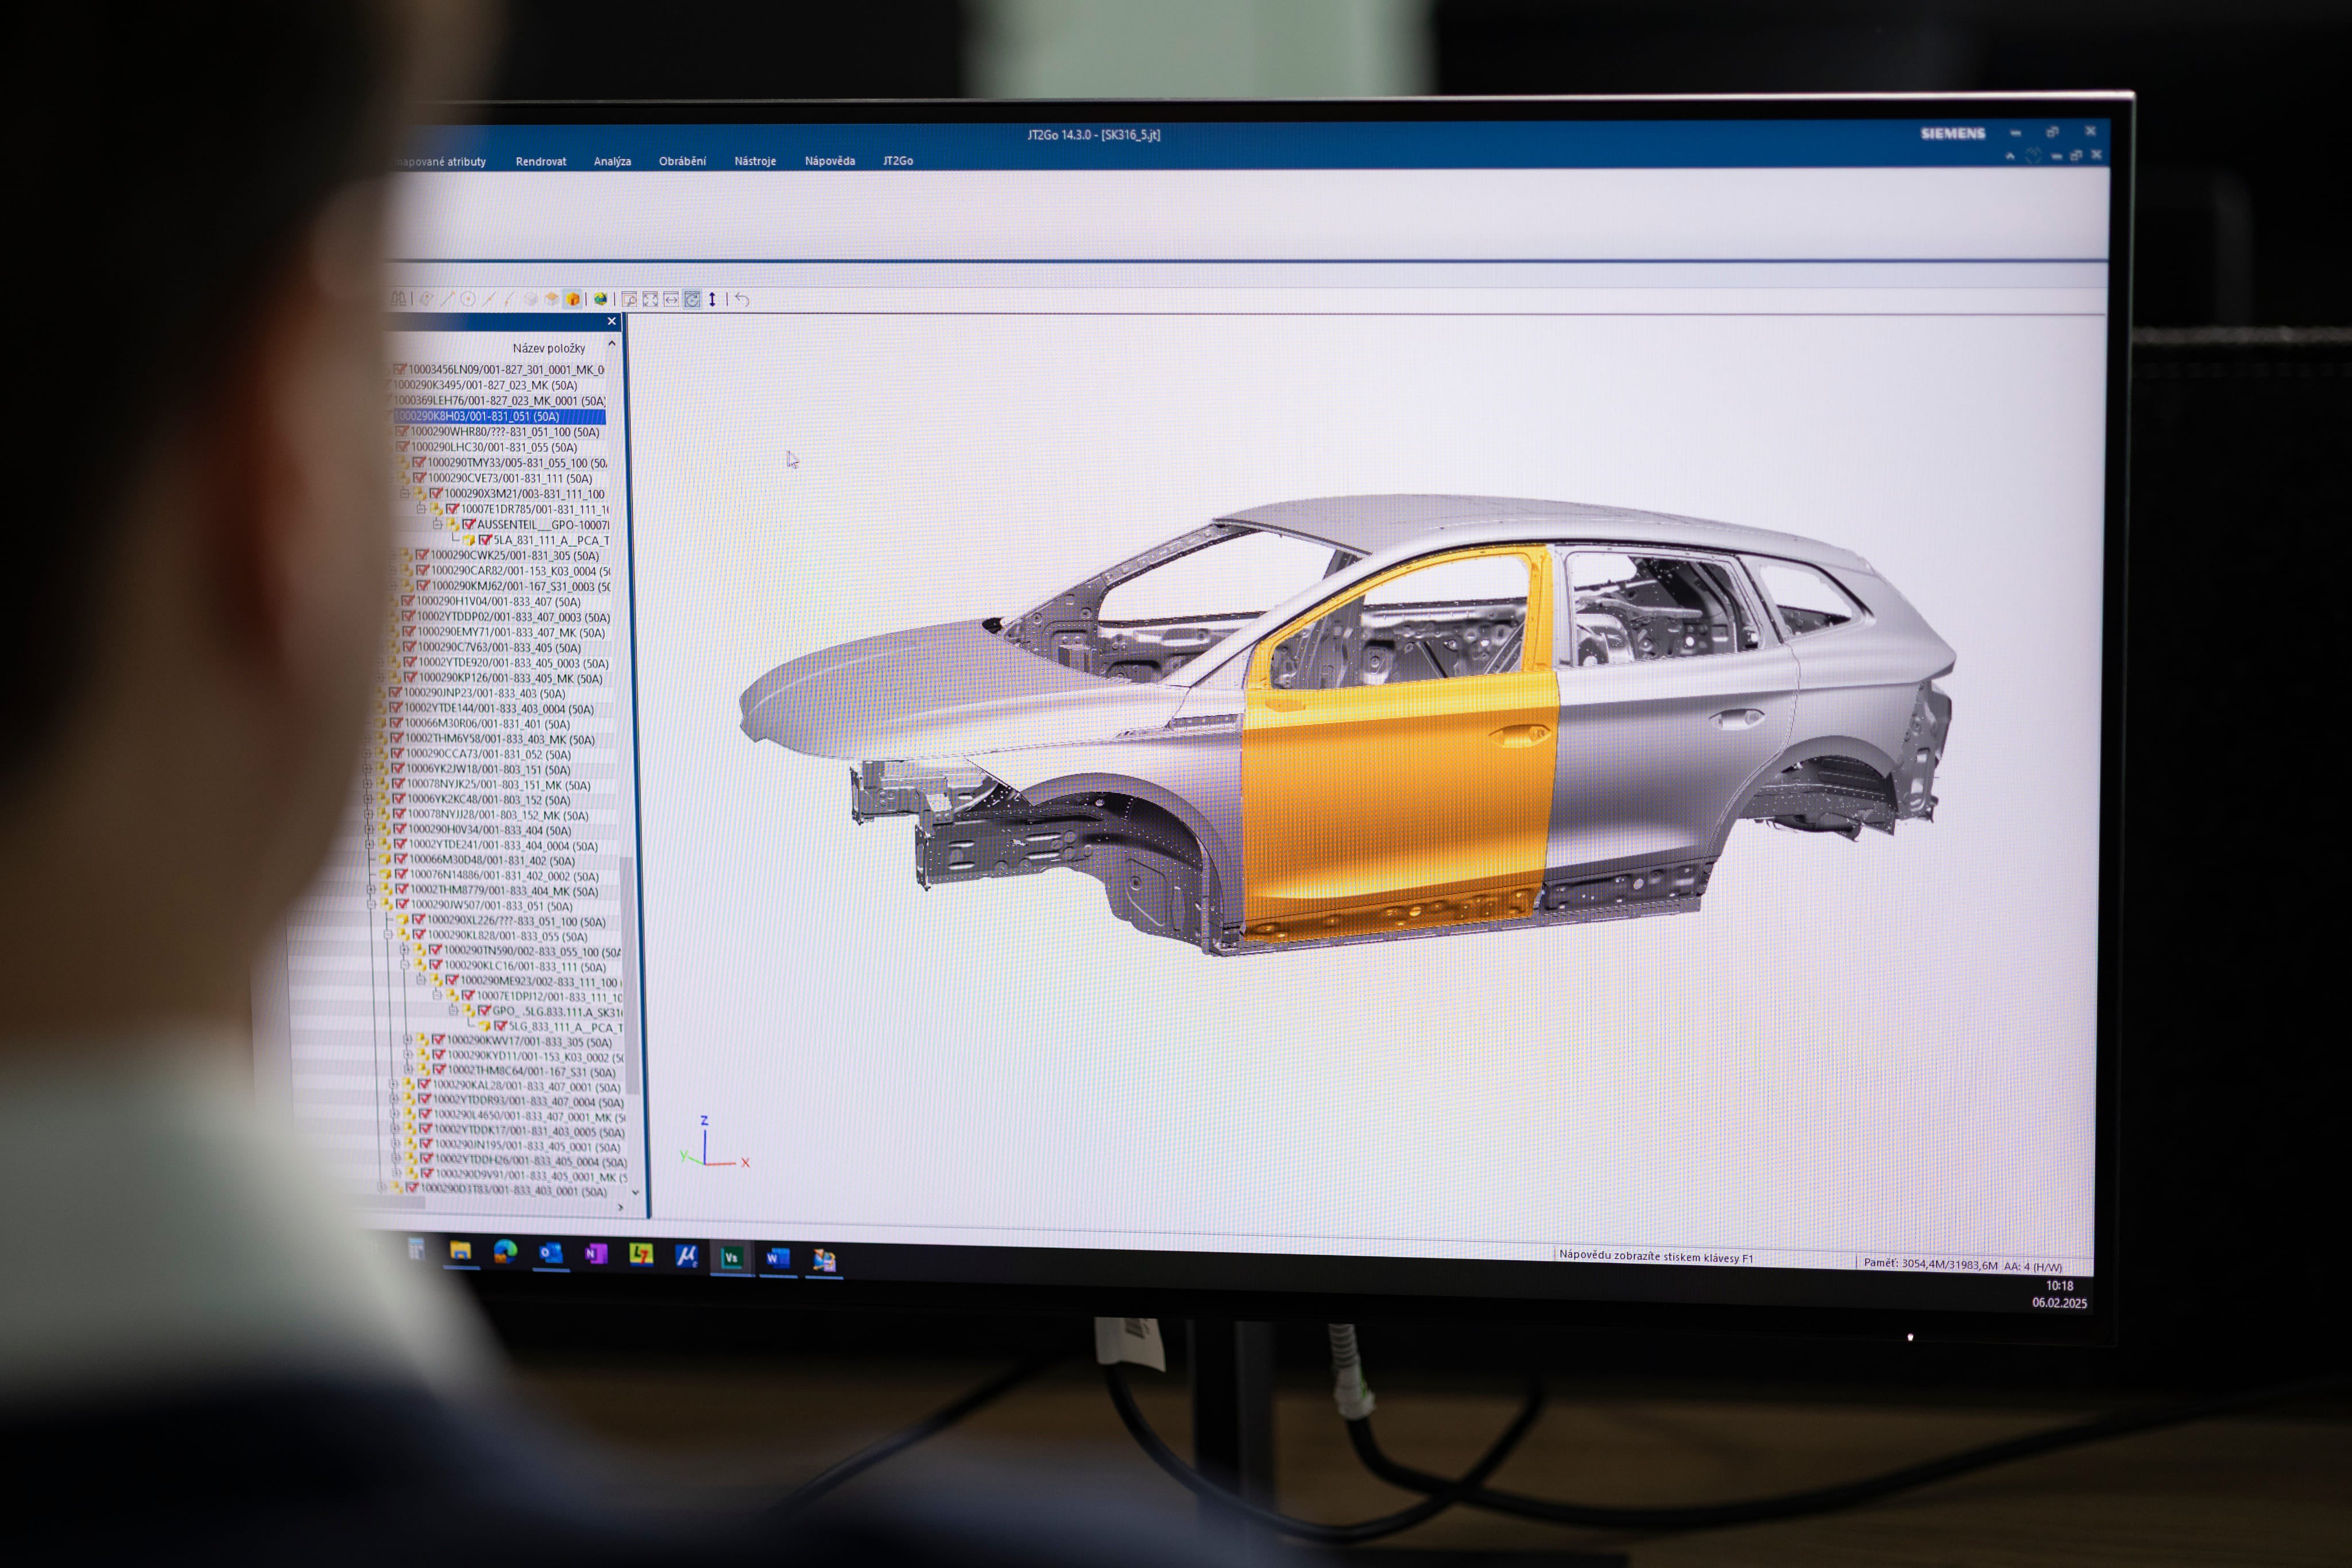
Task: Open the L7 application in taskbar
Action: (641, 1254)
